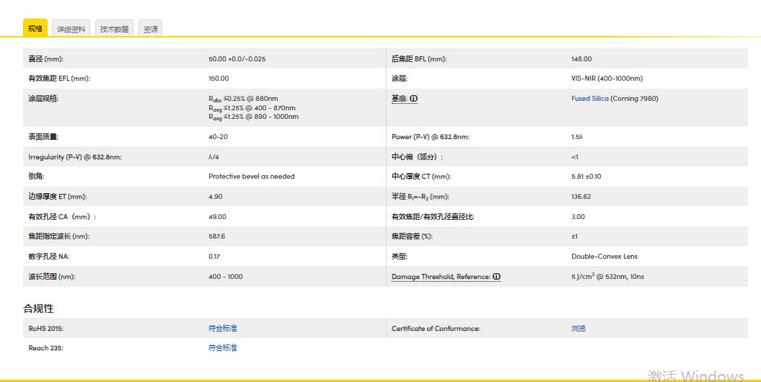Click the underlined 基底 label
Viewport: 761px width, 382px height.
pos(400,99)
